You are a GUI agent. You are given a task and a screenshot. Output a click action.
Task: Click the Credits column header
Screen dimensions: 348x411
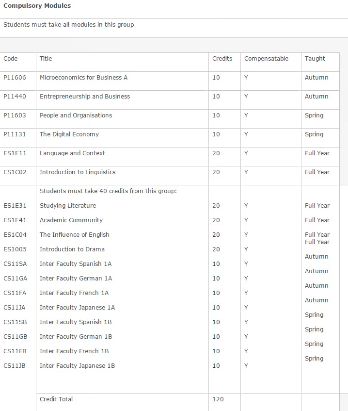pyautogui.click(x=222, y=59)
